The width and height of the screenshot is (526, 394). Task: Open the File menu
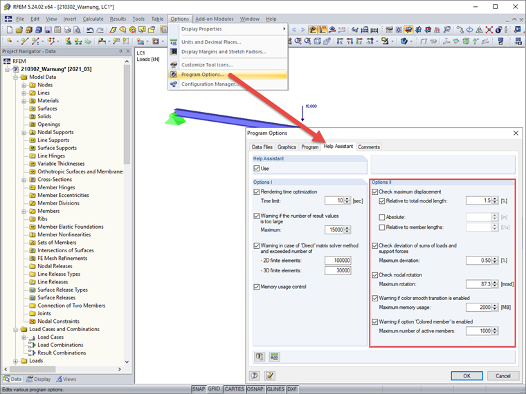click(x=20, y=19)
